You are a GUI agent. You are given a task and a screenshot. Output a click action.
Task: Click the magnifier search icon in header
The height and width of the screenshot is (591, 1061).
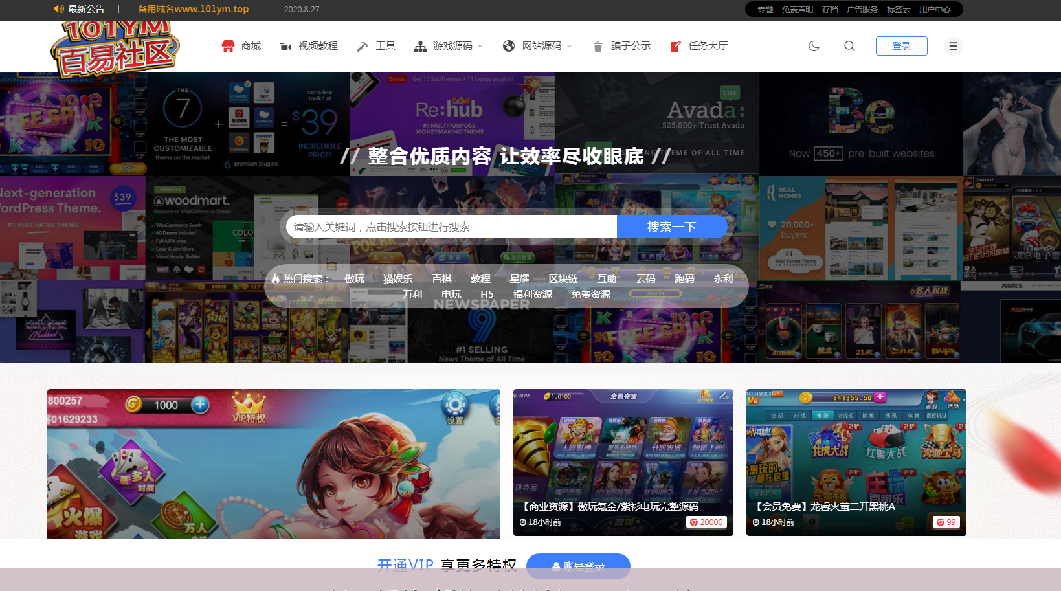(x=849, y=46)
